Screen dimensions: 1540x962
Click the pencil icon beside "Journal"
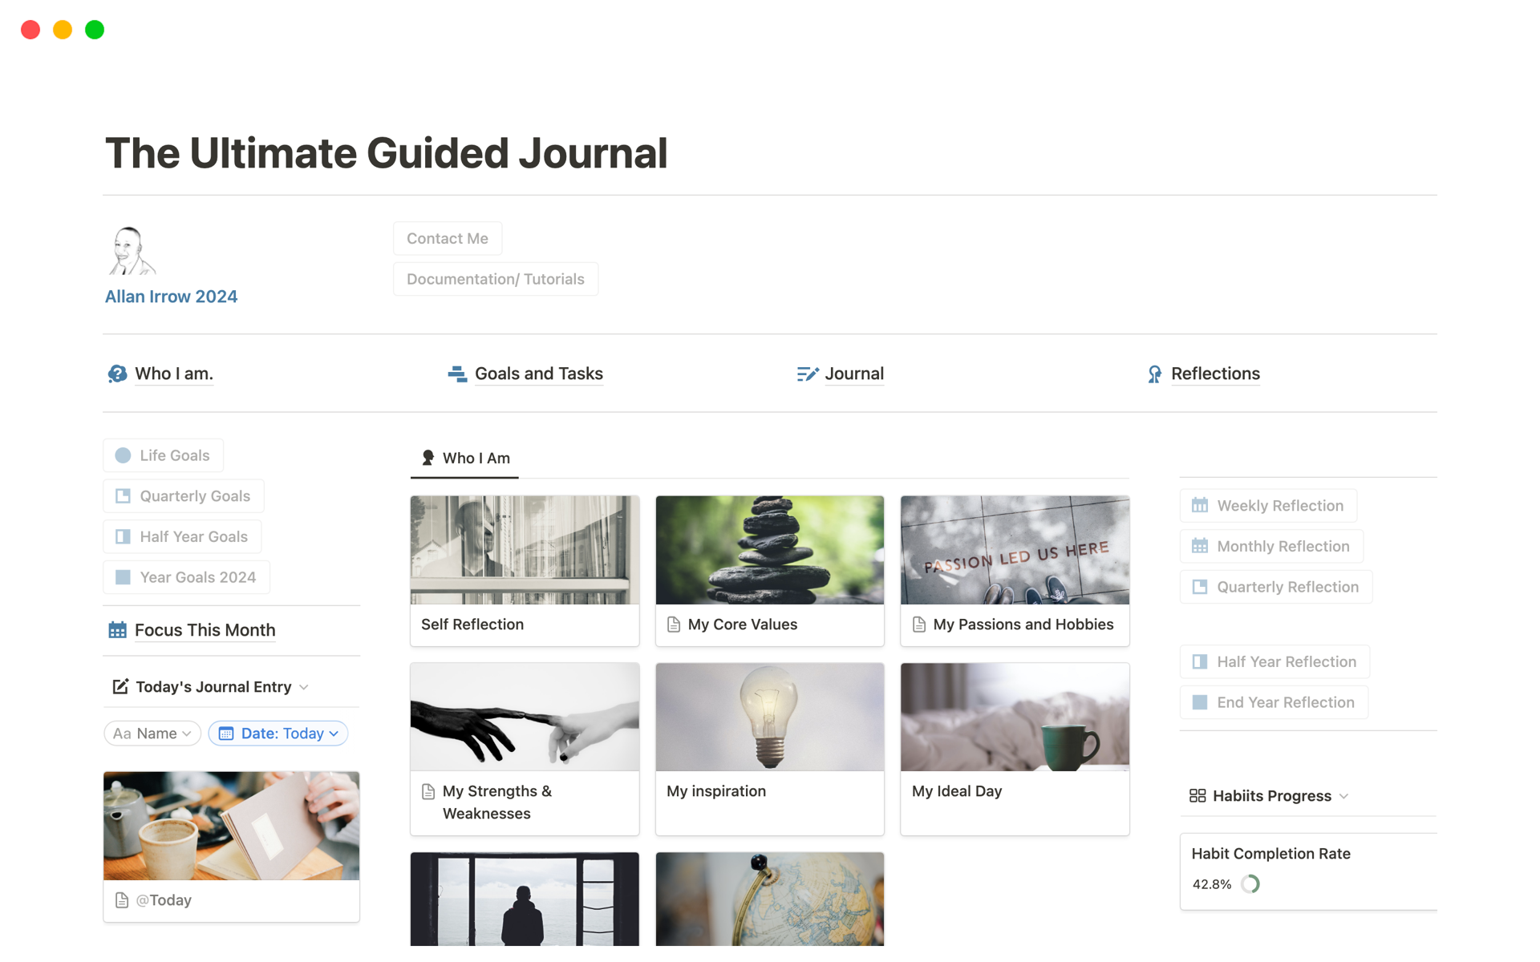point(807,374)
